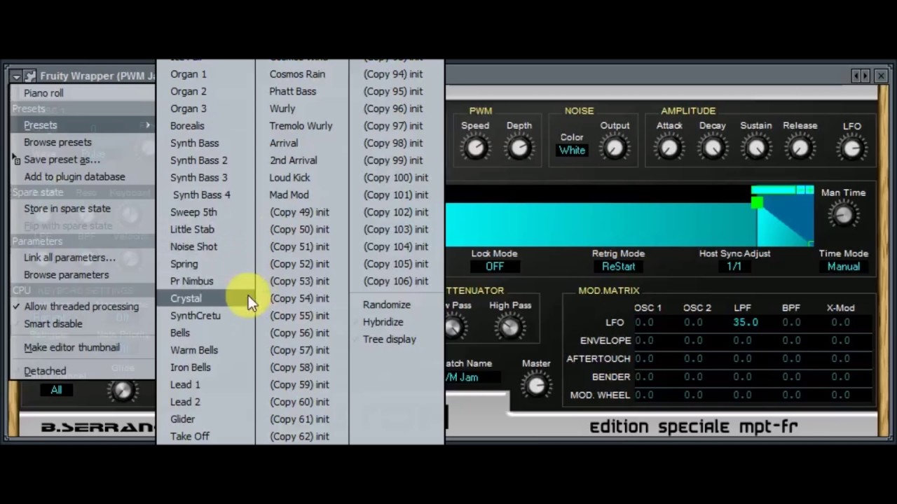
Task: Expand the Presets submenu
Action: coord(83,125)
